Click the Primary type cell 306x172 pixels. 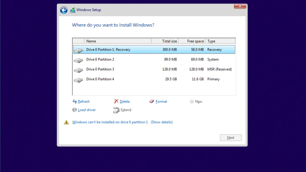point(214,79)
